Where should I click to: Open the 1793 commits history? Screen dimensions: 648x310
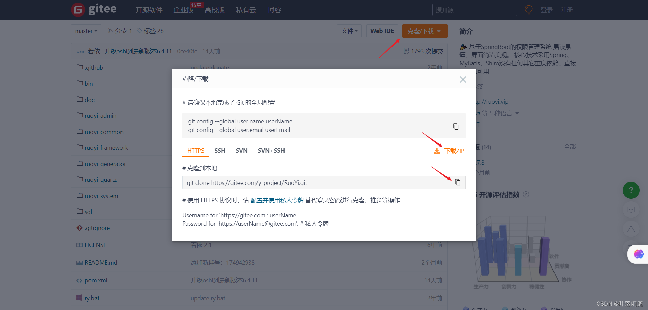424,51
